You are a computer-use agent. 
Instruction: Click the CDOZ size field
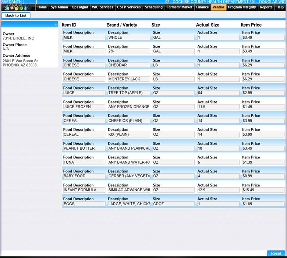[174, 204]
